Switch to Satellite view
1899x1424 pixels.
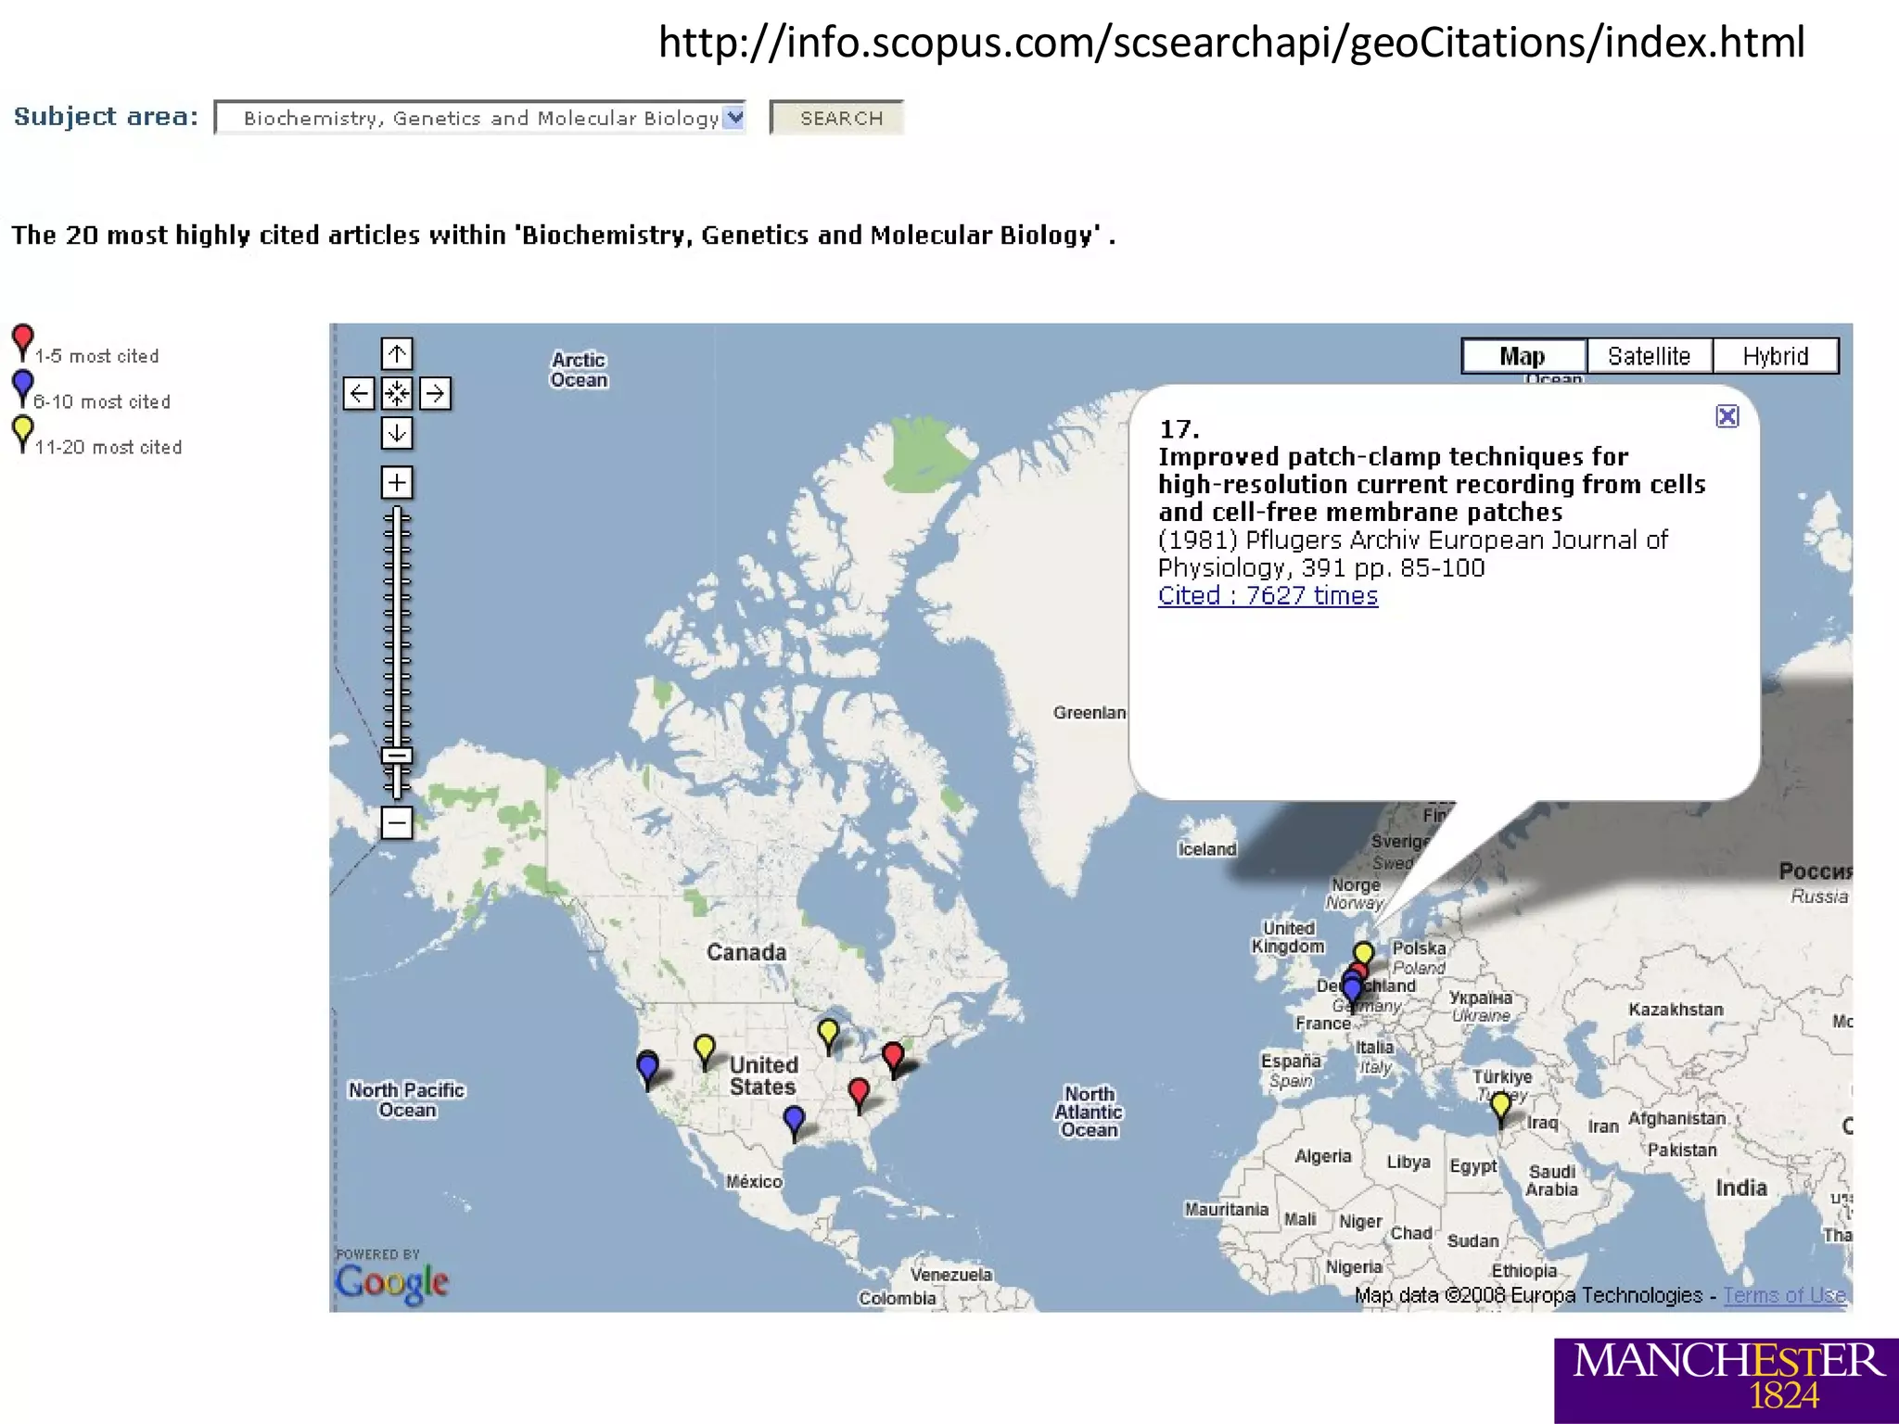point(1649,356)
